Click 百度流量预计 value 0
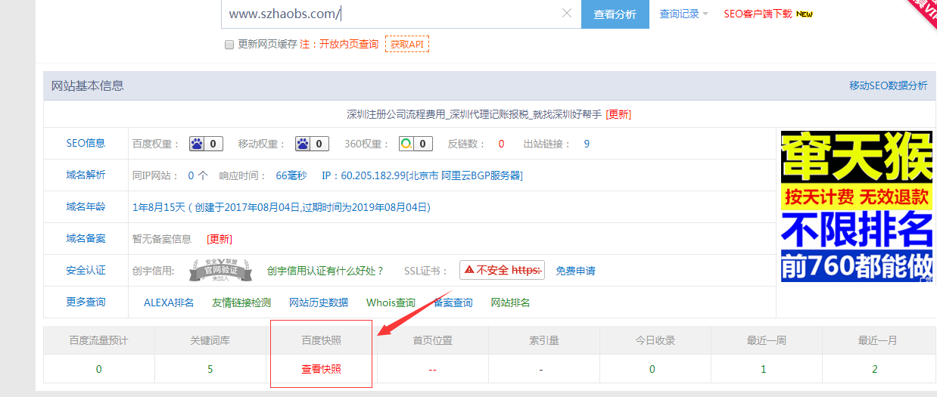The image size is (937, 397). tap(99, 369)
